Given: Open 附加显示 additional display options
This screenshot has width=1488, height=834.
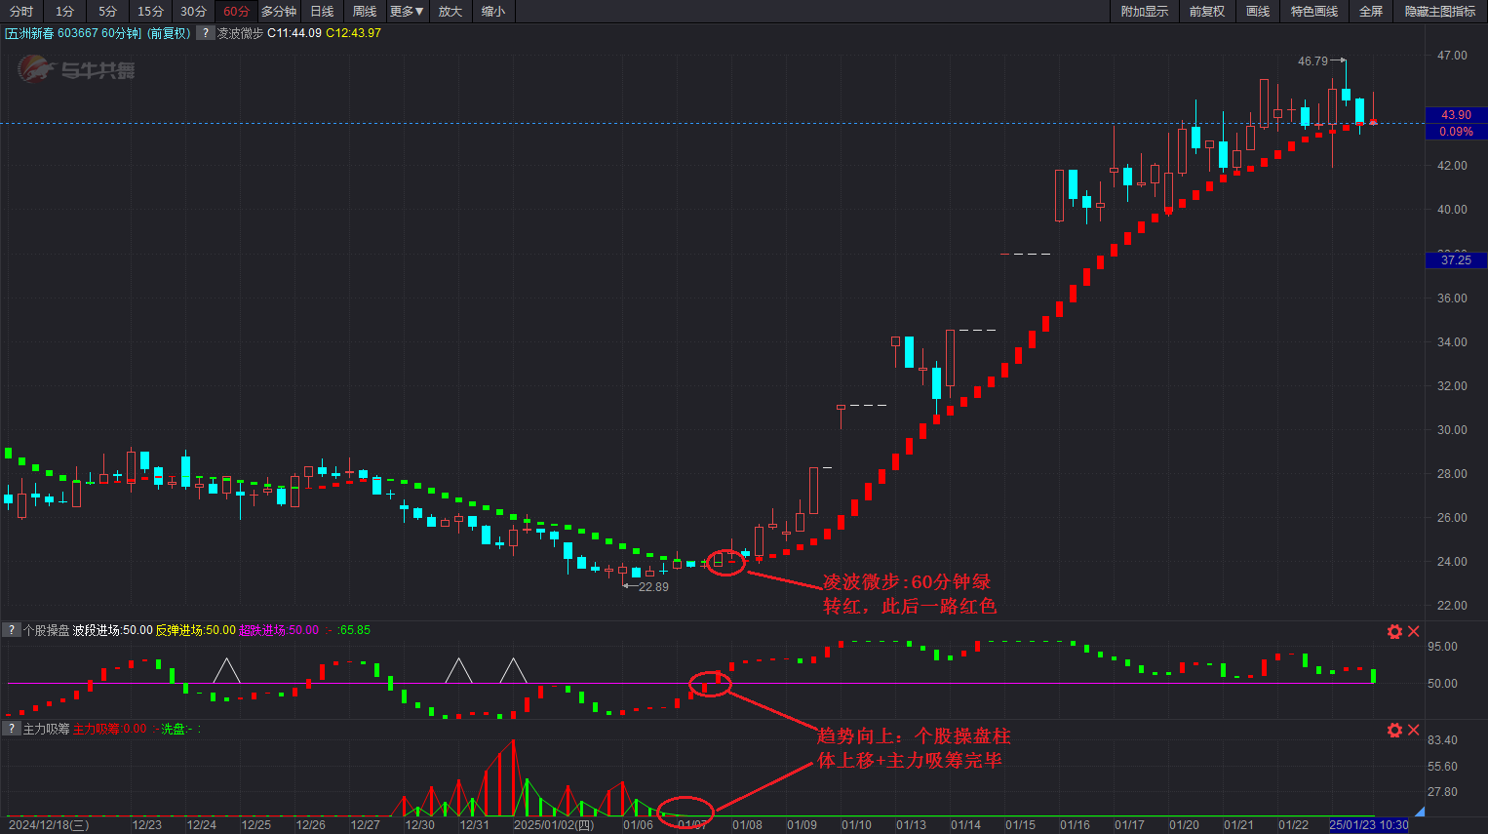Looking at the screenshot, I should tap(1145, 11).
